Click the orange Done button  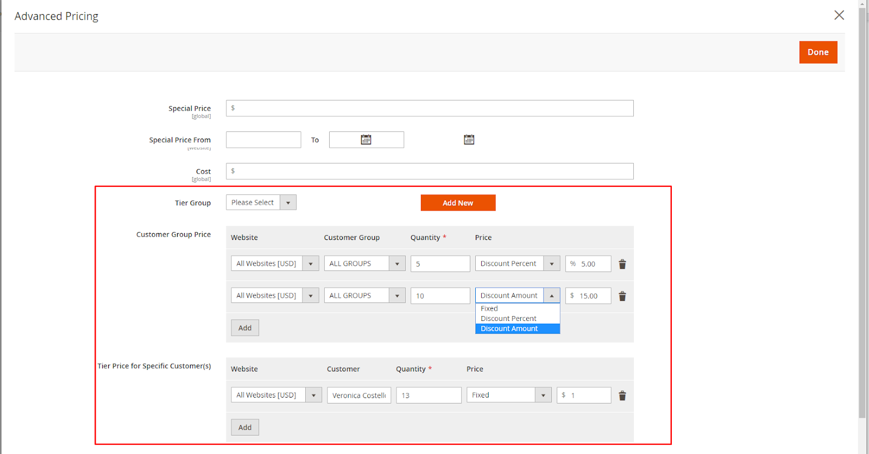[818, 52]
